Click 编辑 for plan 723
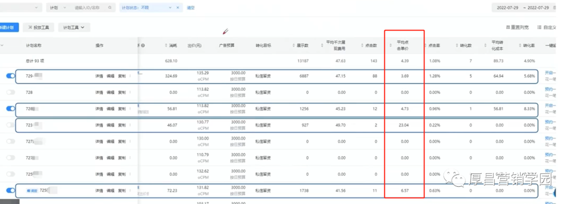The height and width of the screenshot is (204, 571). (x=110, y=125)
